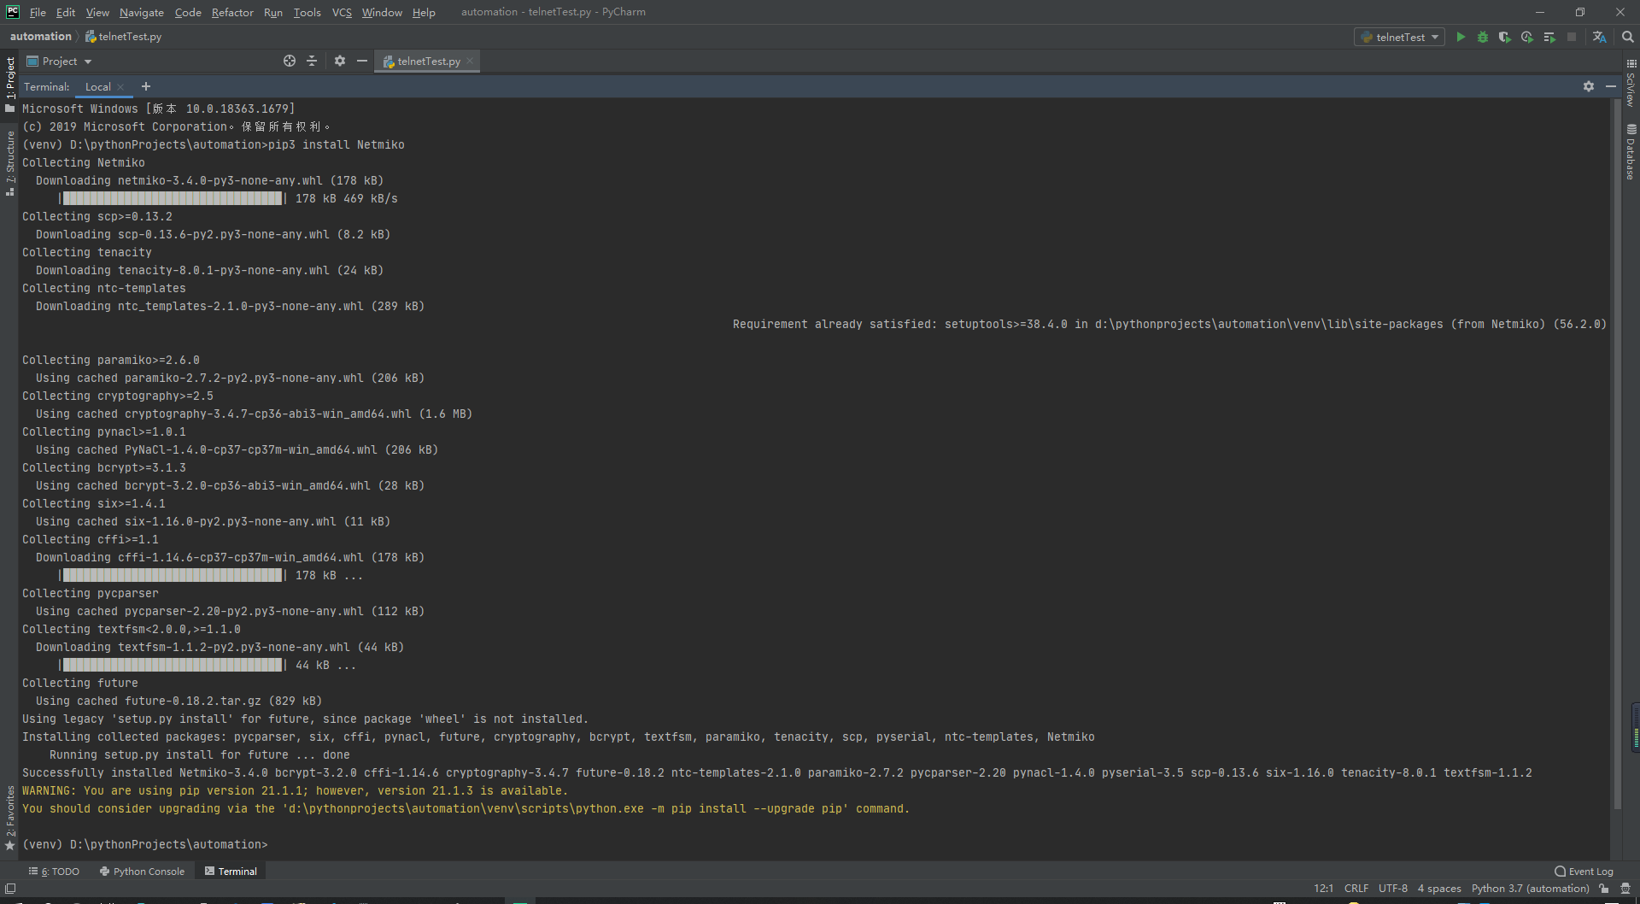This screenshot has height=904, width=1640.
Task: Open the View menu
Action: 97,12
